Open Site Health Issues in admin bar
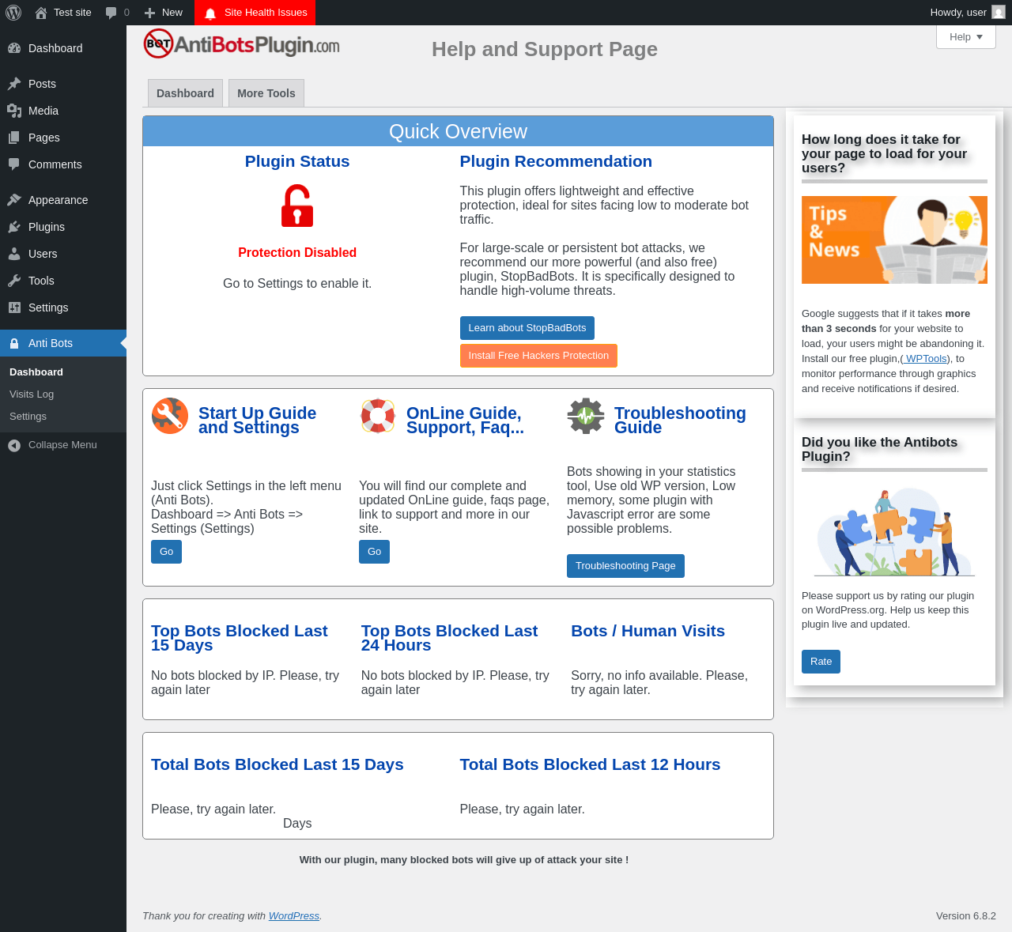Image resolution: width=1012 pixels, height=932 pixels. [255, 13]
